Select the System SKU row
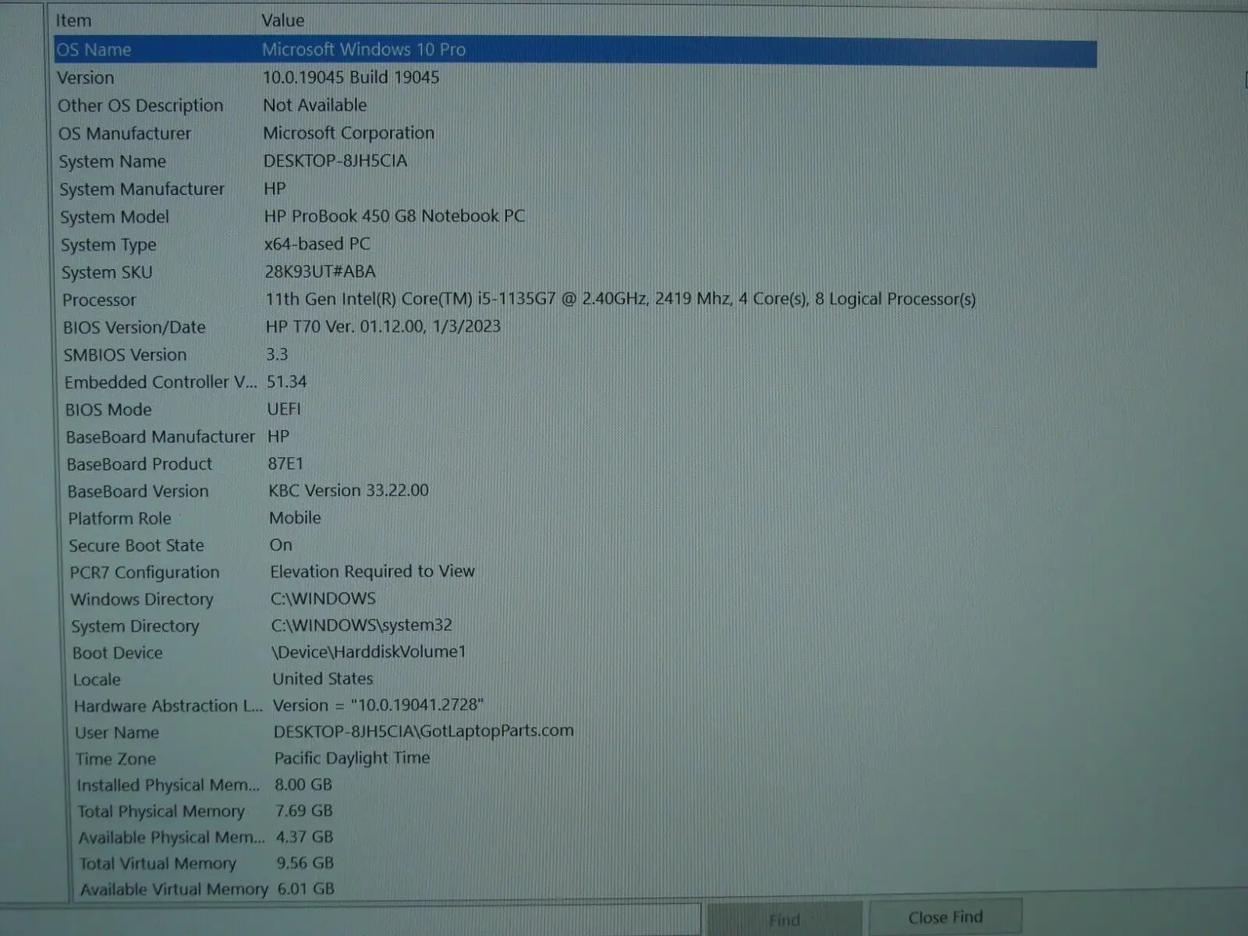 point(107,272)
